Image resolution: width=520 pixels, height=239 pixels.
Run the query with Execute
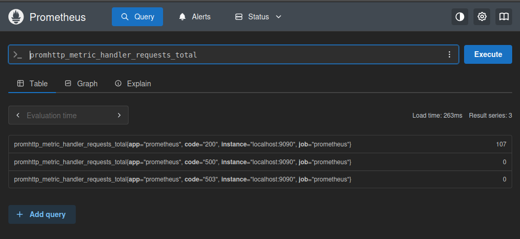488,54
